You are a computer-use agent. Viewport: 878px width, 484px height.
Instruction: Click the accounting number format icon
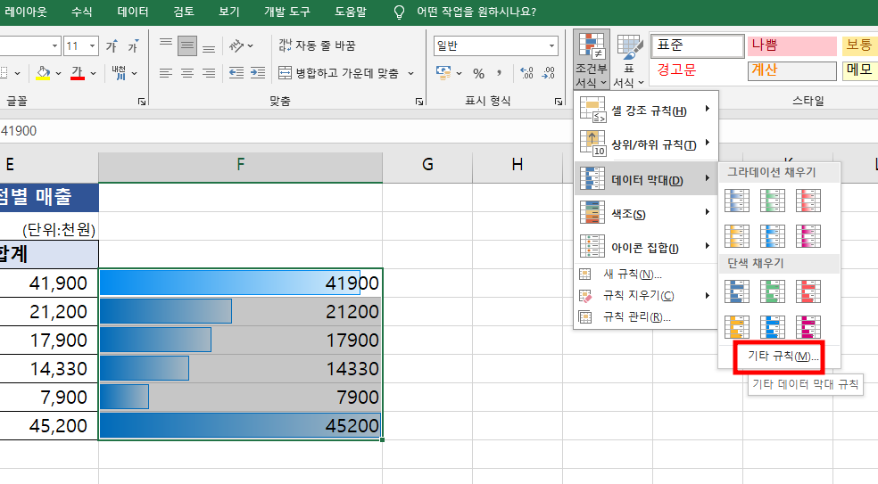click(443, 73)
